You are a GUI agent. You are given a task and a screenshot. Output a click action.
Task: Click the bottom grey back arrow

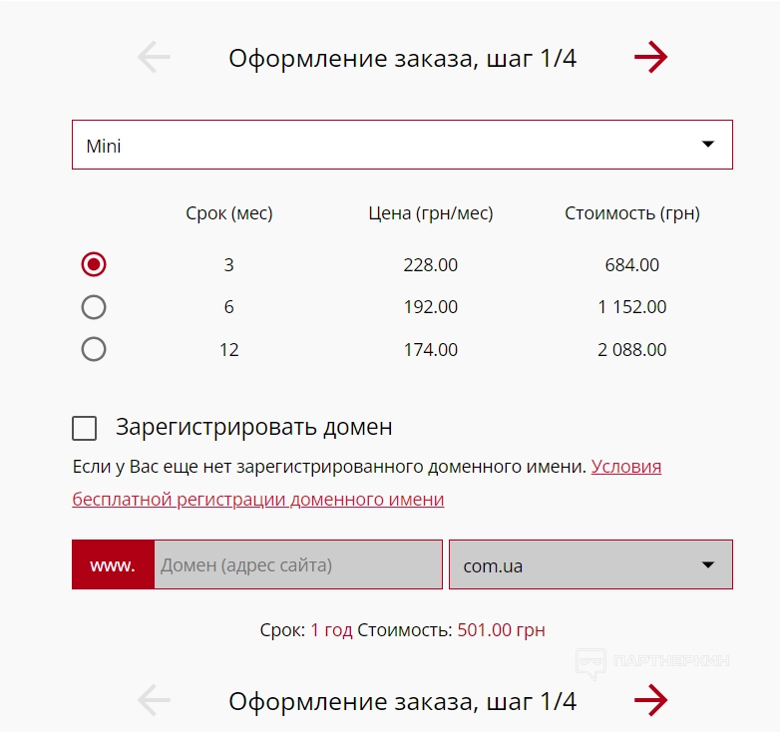coord(154,700)
